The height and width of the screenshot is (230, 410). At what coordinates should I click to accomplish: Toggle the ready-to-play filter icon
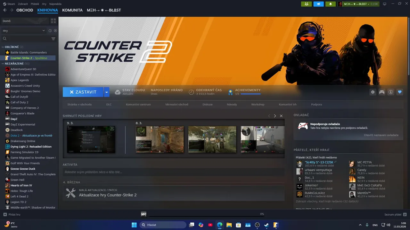point(55,31)
